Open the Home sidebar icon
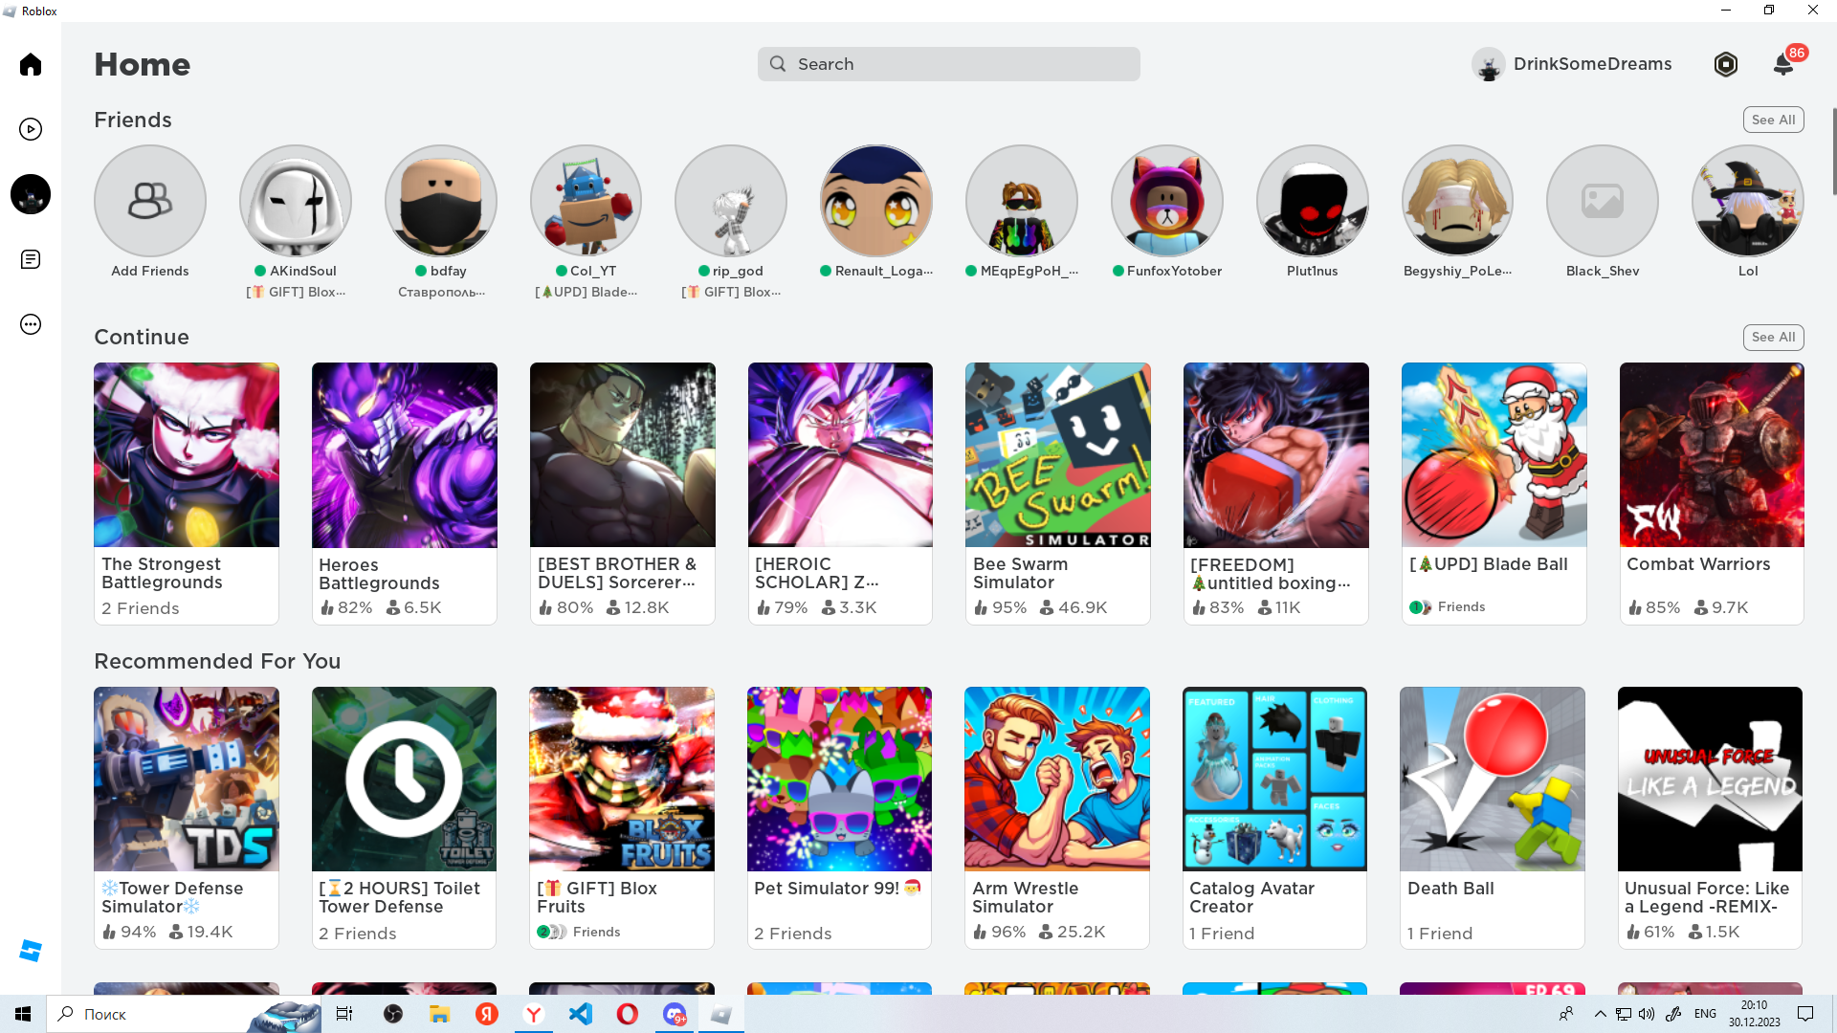This screenshot has height=1033, width=1837. pyautogui.click(x=31, y=64)
